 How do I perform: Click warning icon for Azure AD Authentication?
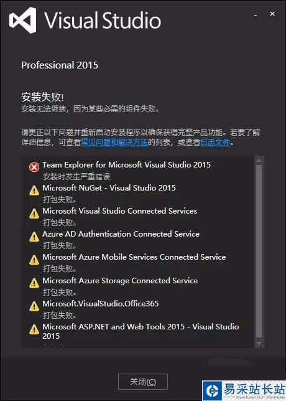[x=34, y=237]
